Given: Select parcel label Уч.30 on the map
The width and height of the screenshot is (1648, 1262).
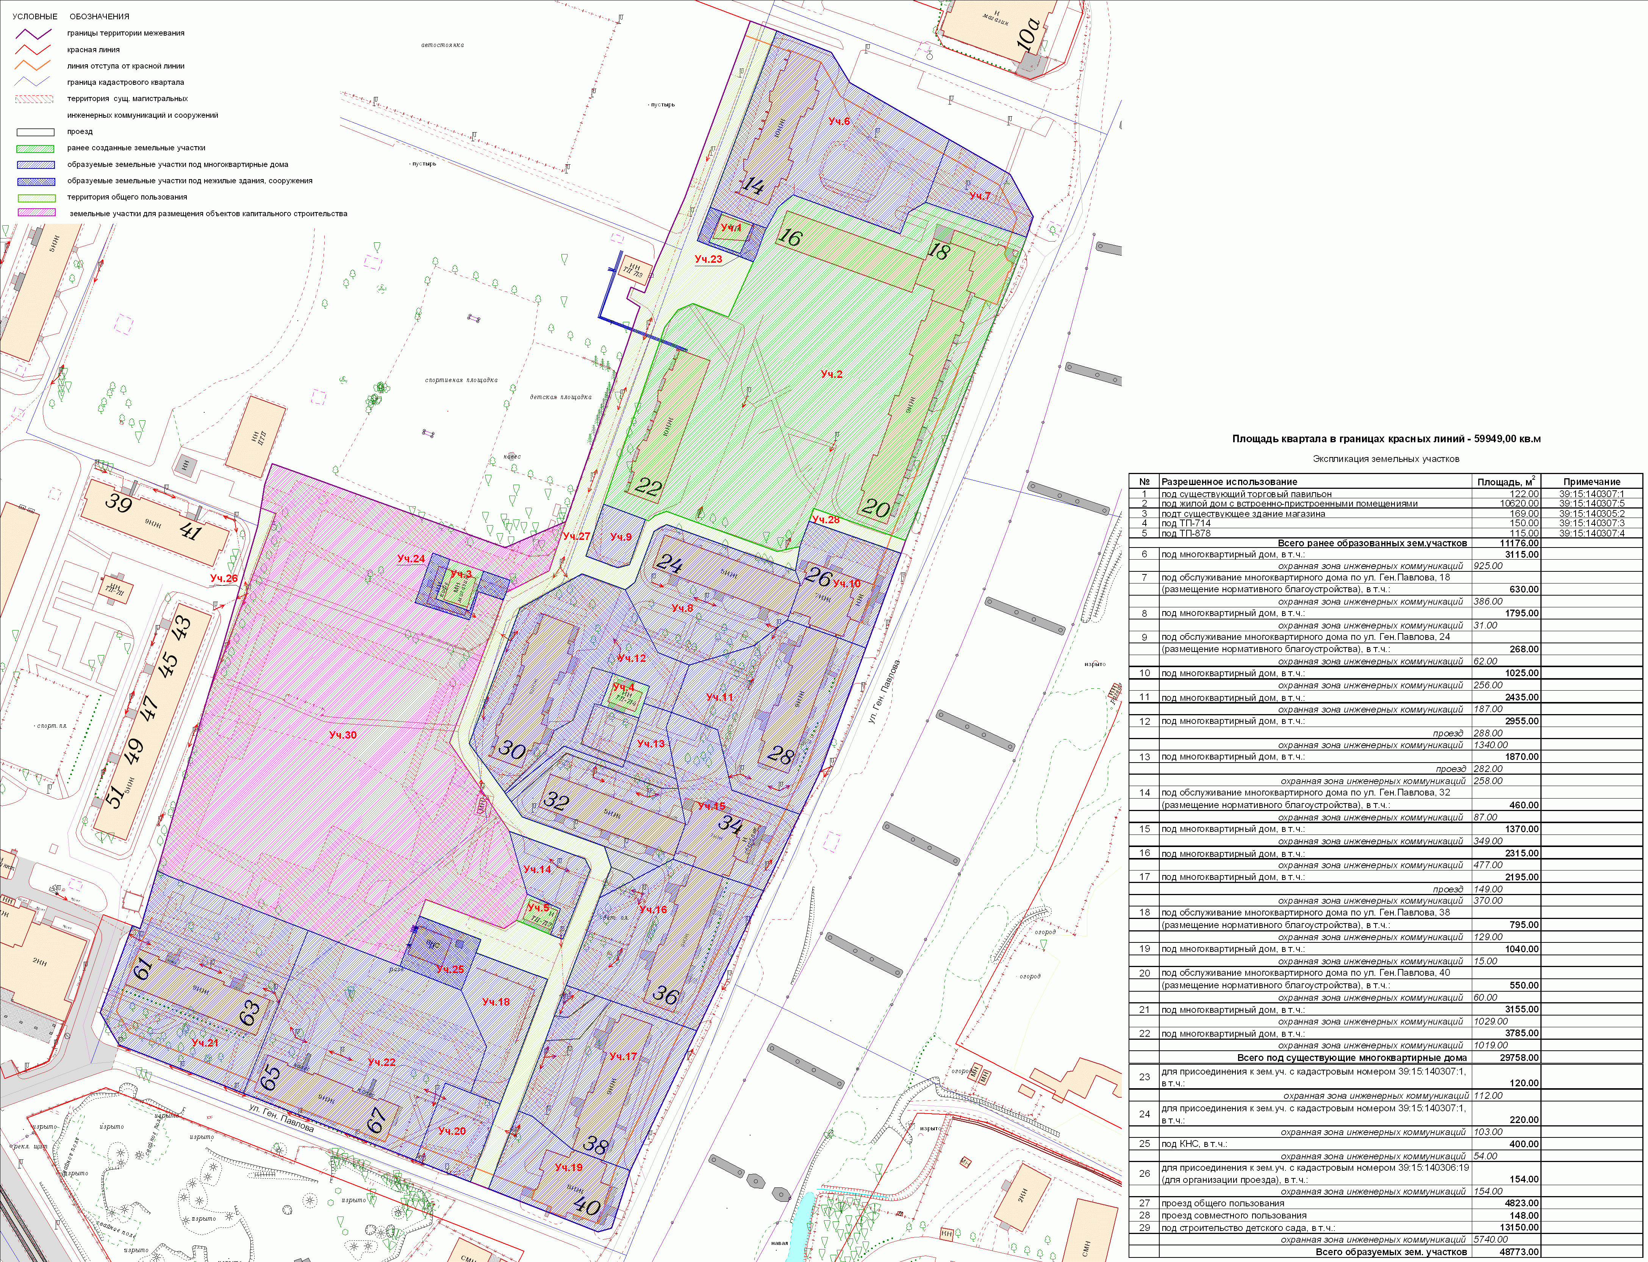Looking at the screenshot, I should (343, 735).
